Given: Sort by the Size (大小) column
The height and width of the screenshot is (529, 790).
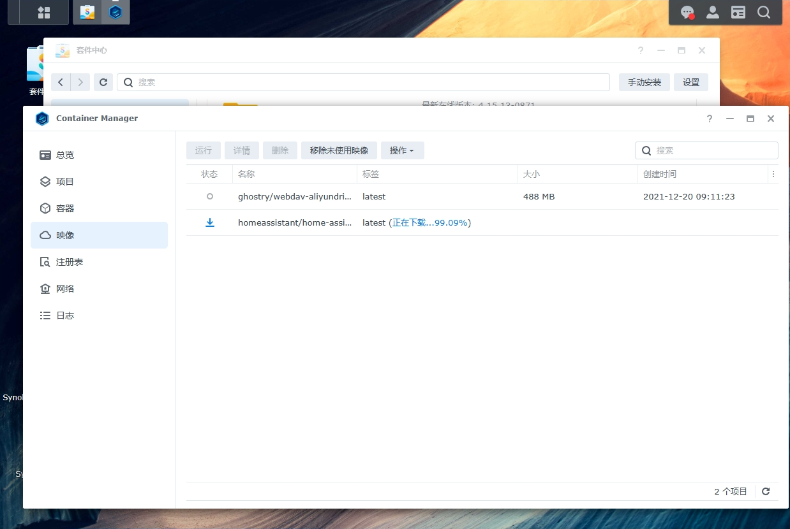Looking at the screenshot, I should point(578,174).
